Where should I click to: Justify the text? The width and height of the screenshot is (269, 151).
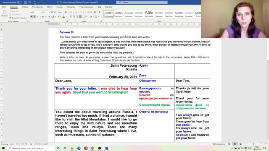pyautogui.click(x=80, y=17)
